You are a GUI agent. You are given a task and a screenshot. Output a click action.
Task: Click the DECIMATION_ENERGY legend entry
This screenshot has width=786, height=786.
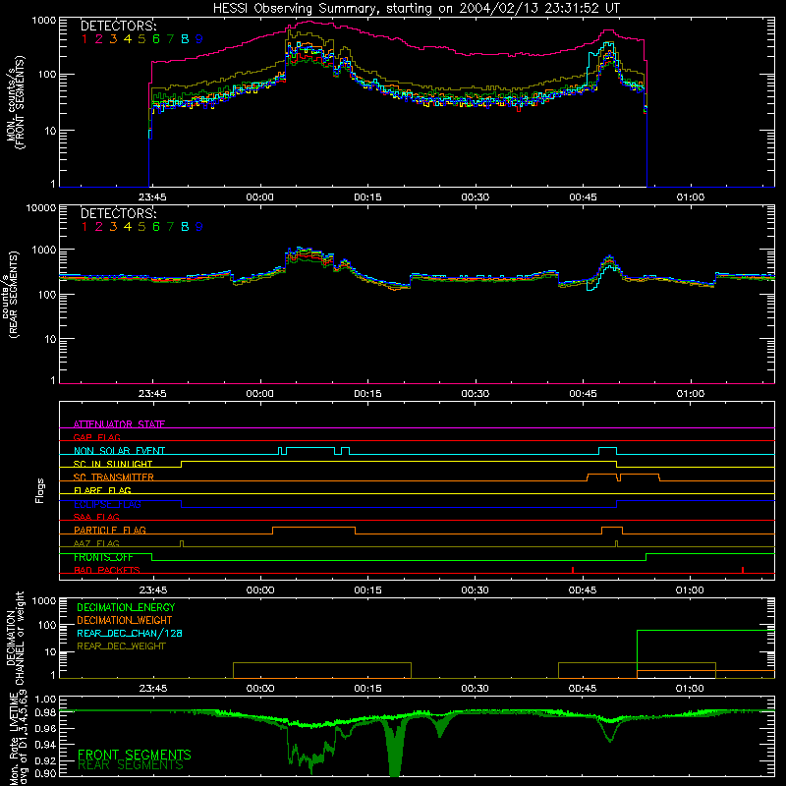click(127, 607)
